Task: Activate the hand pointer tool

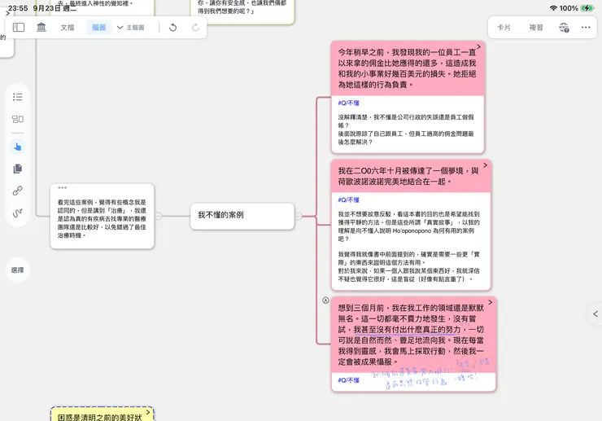Action: pos(18,147)
